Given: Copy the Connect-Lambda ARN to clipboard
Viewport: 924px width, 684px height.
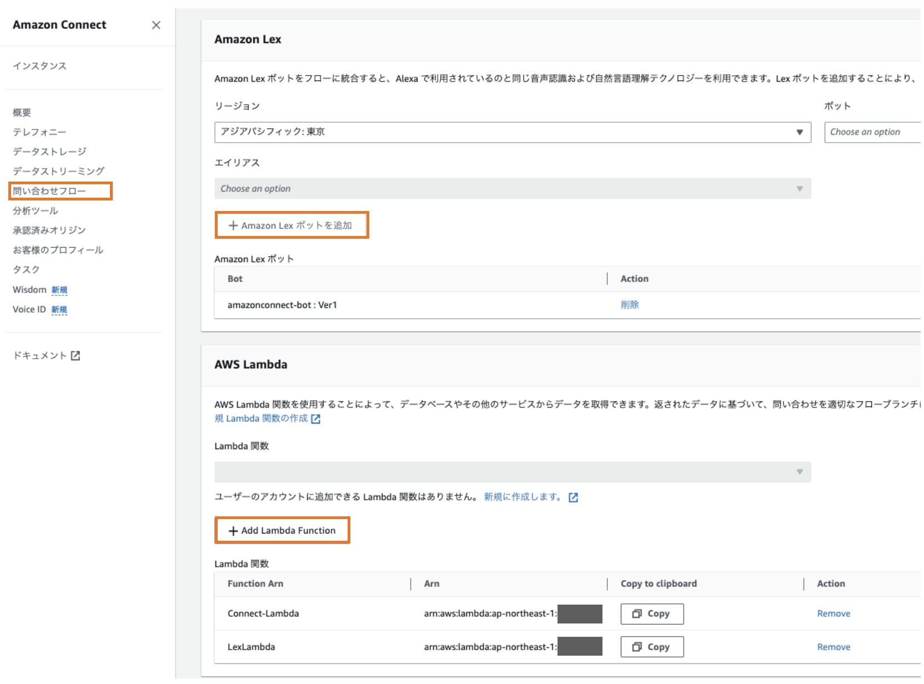Looking at the screenshot, I should [x=651, y=613].
